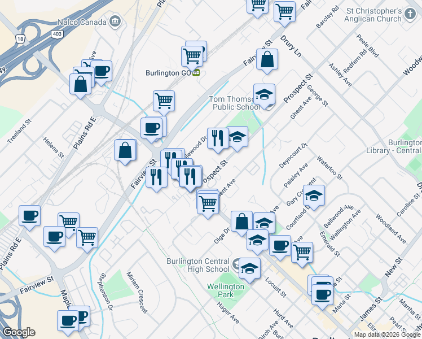Click the Map data ©2026 Google attribution

pyautogui.click(x=387, y=334)
